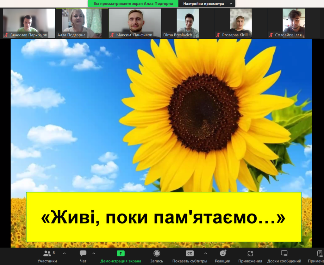Click the slide title «Живі, поки пам'ятаємо…»
The width and height of the screenshot is (324, 265).
click(163, 217)
